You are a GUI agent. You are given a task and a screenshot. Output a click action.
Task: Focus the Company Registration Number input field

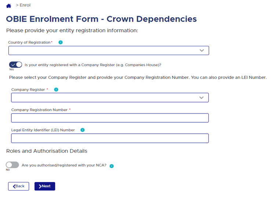tap(110, 118)
